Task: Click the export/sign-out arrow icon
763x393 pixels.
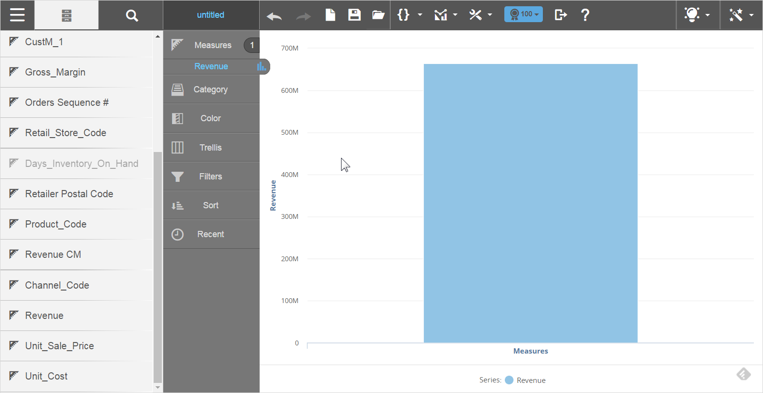Action: pyautogui.click(x=561, y=15)
